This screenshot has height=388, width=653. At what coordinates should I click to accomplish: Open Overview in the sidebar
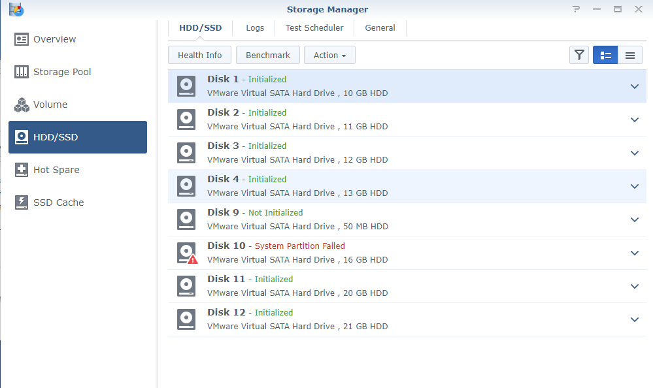54,39
